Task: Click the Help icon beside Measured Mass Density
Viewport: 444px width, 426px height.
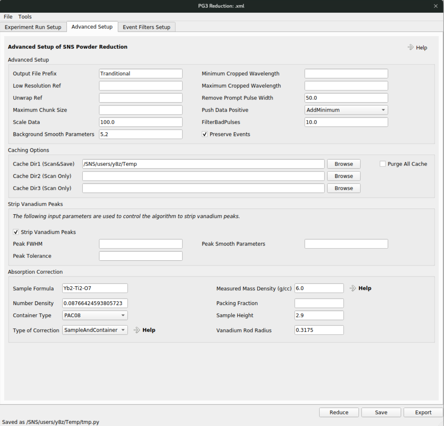Action: tap(353, 288)
